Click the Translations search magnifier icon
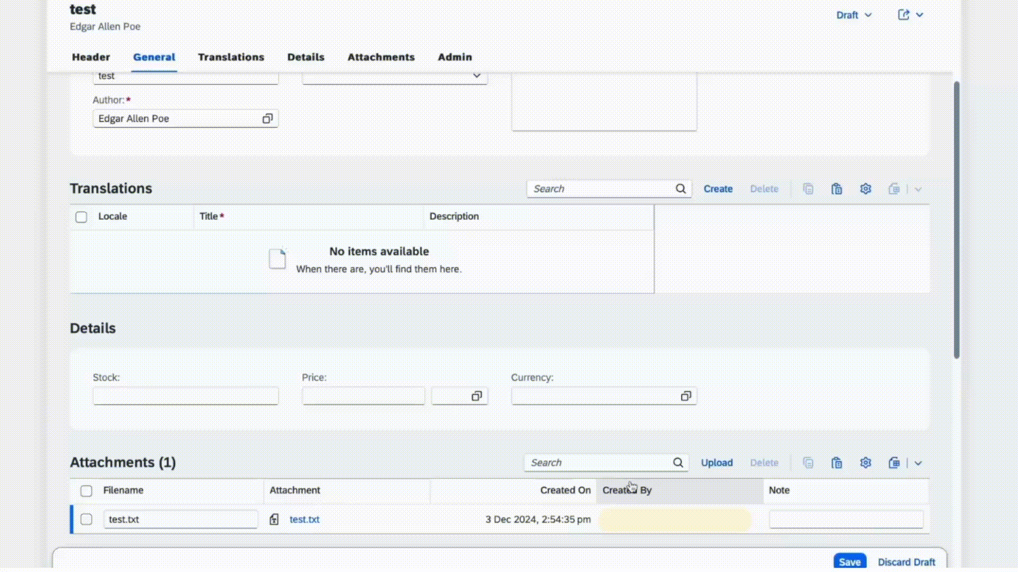Viewport: 1018px width, 572px height. click(x=681, y=189)
